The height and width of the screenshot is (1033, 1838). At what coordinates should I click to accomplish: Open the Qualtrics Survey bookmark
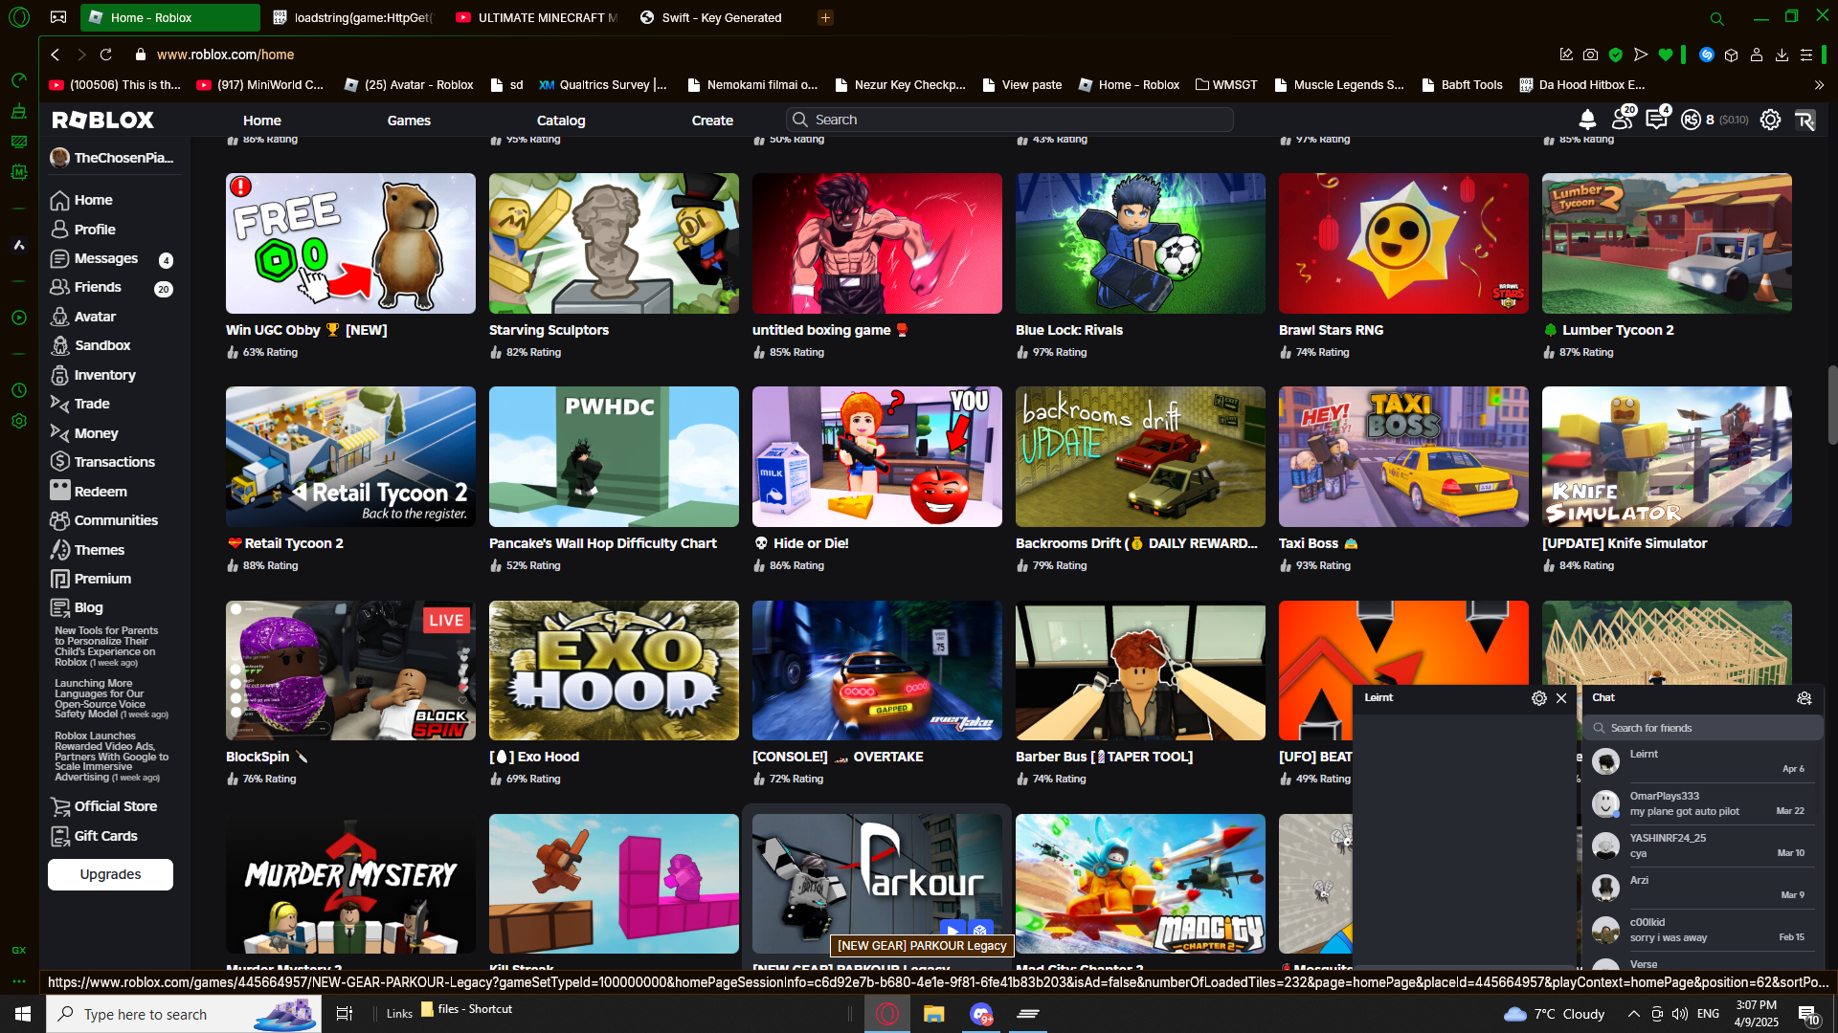603,84
